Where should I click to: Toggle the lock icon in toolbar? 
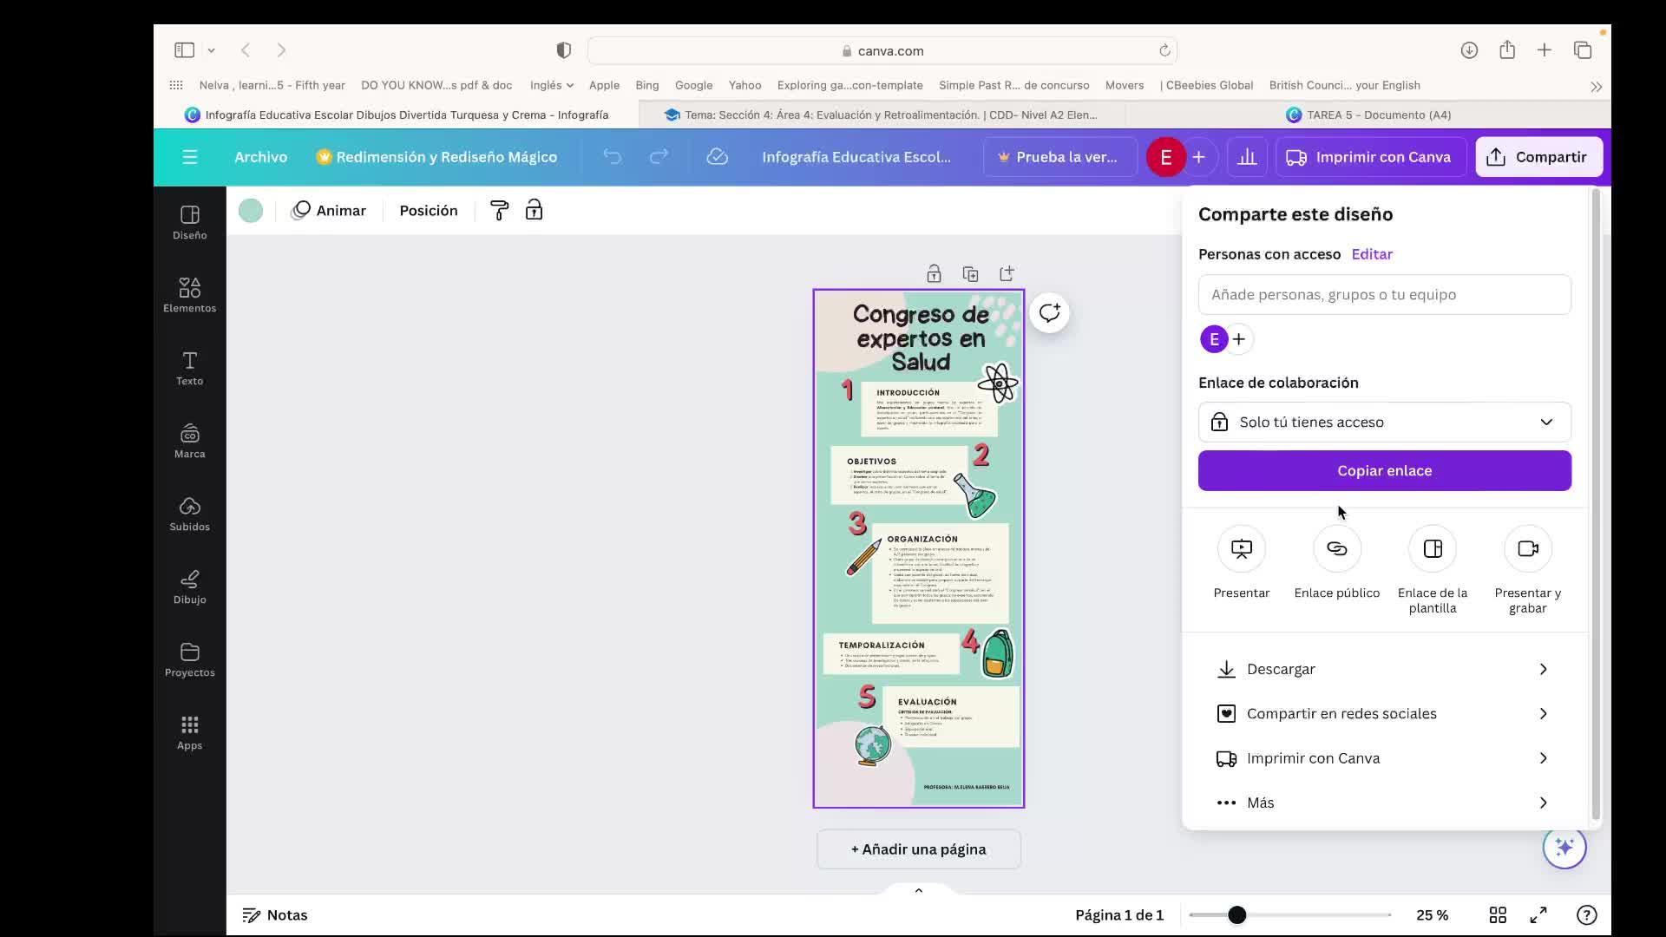pos(534,211)
